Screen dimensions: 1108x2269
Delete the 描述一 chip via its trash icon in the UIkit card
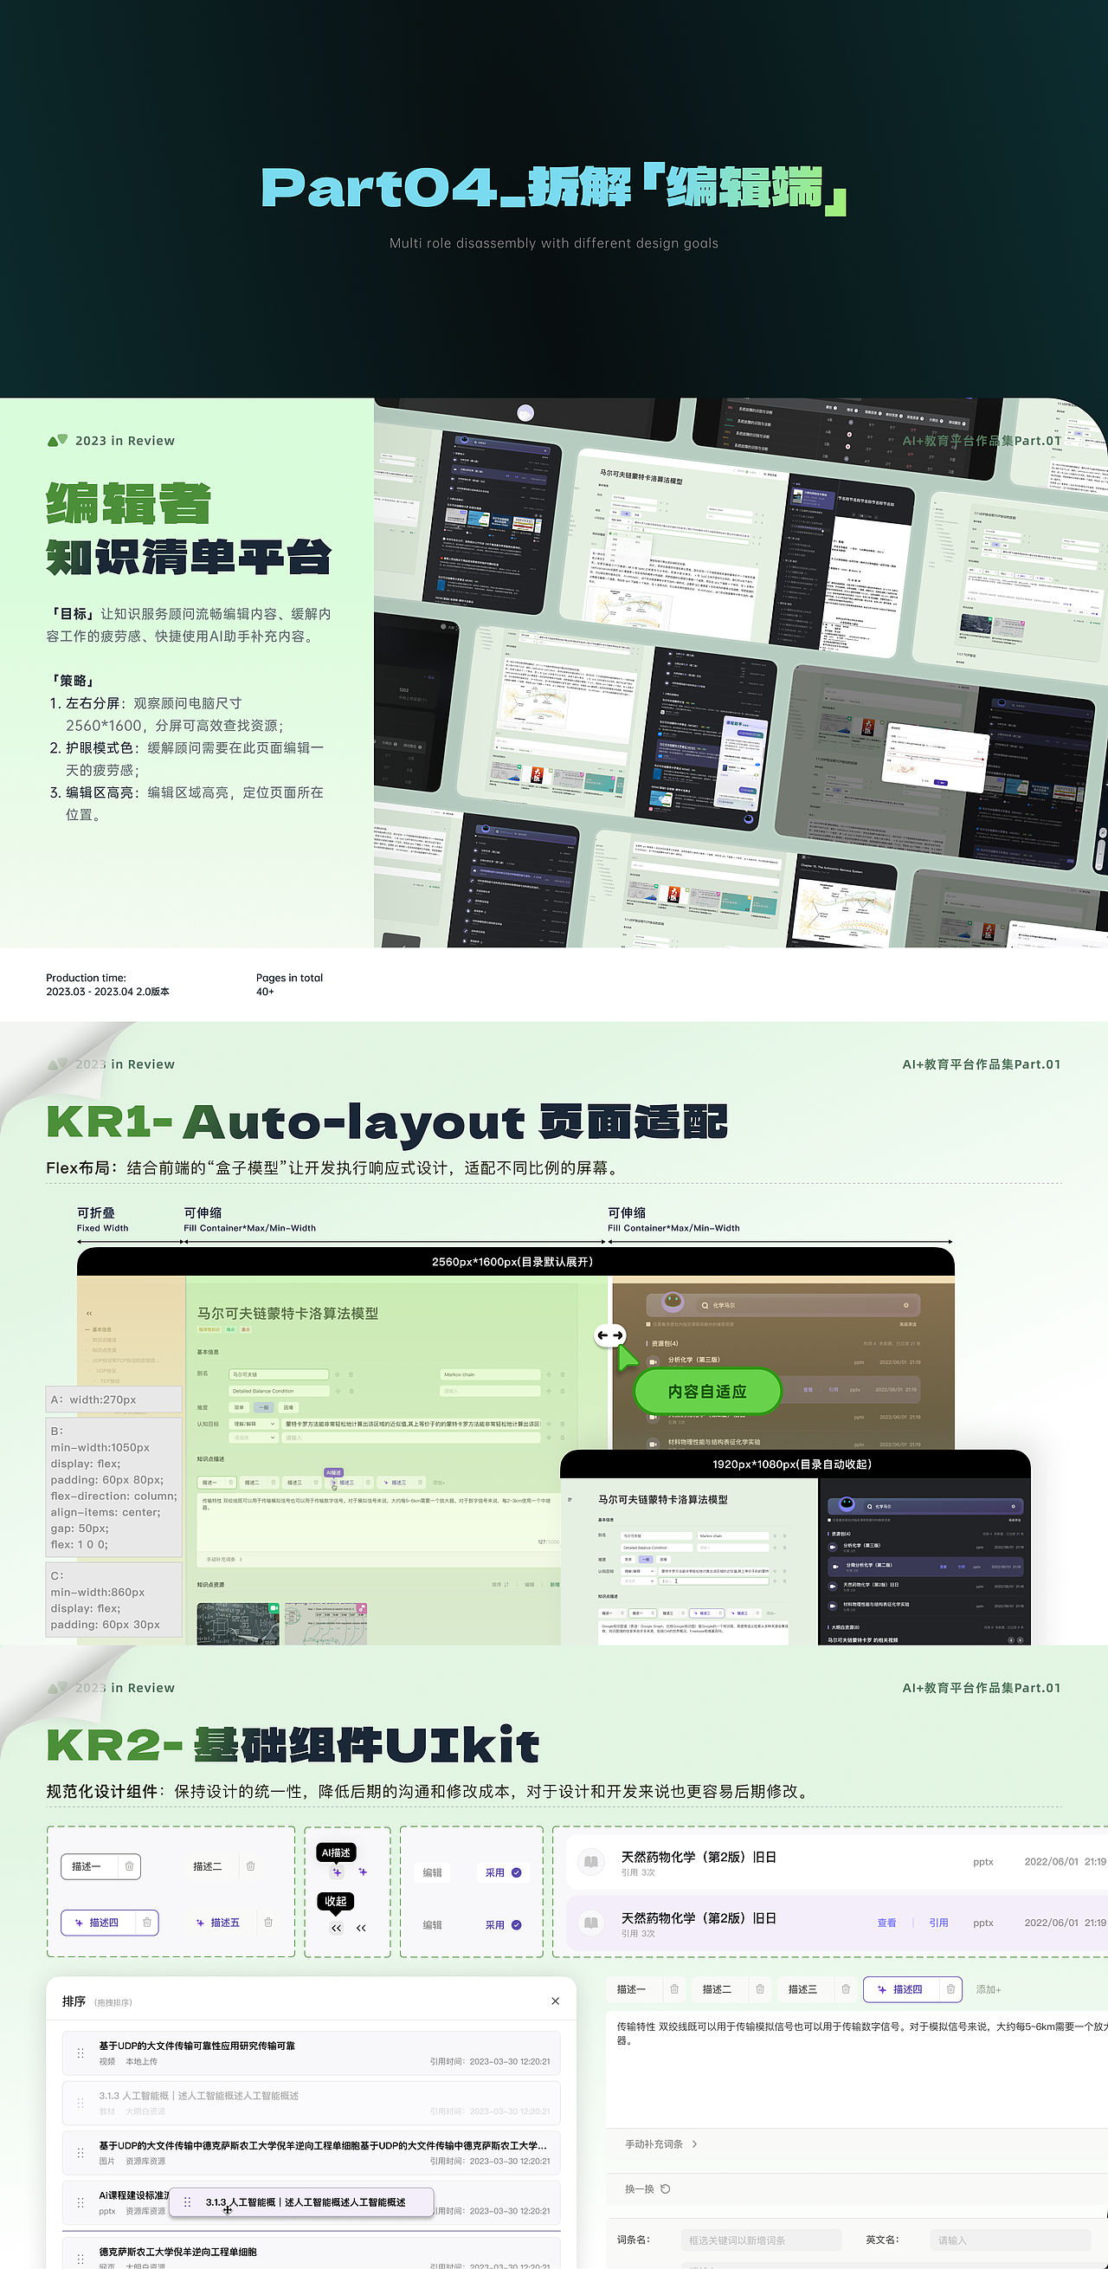tap(129, 1865)
